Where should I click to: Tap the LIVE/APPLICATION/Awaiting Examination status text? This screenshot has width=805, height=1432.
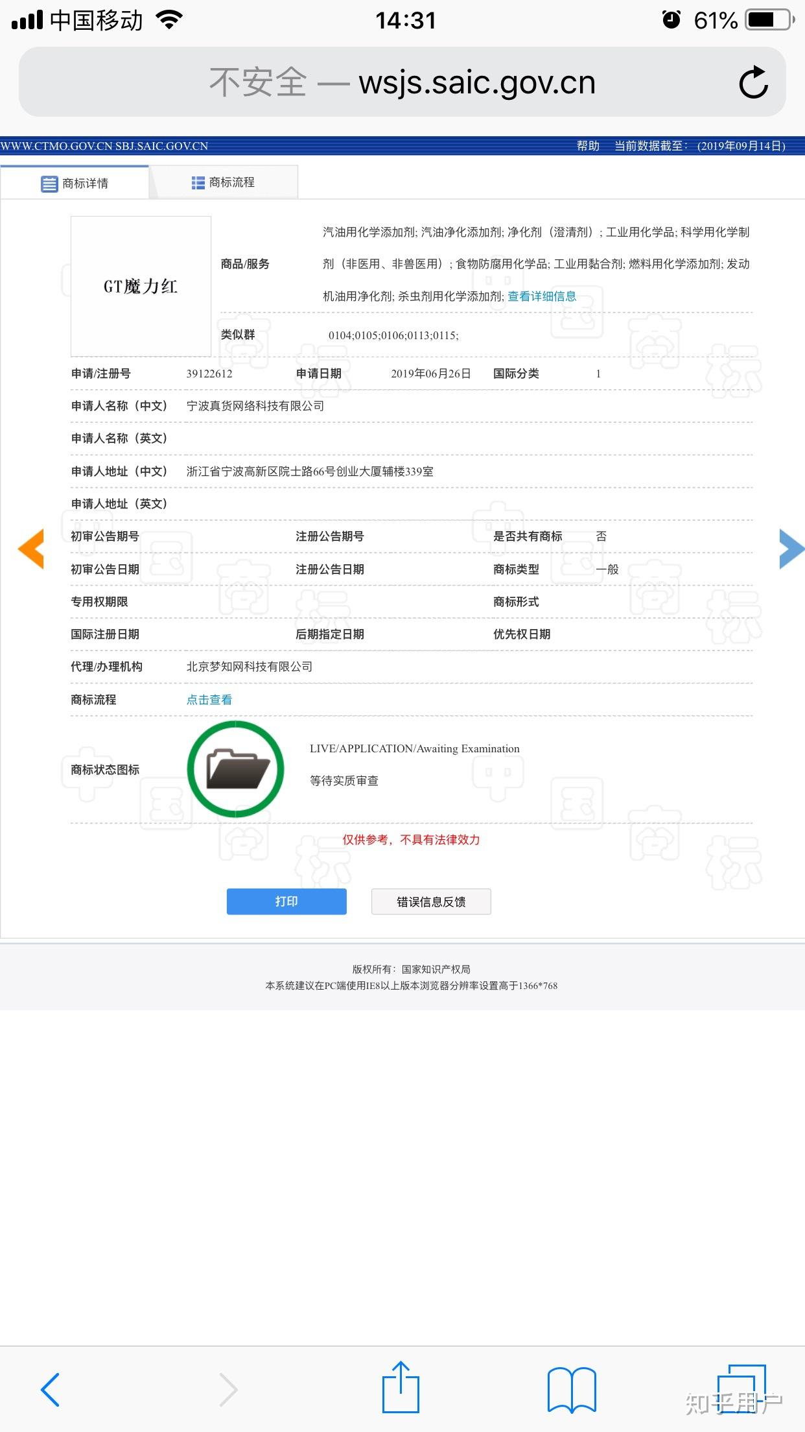click(415, 748)
